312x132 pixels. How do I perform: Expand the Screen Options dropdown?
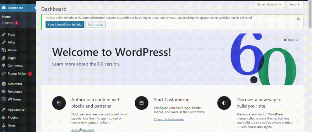point(269,5)
